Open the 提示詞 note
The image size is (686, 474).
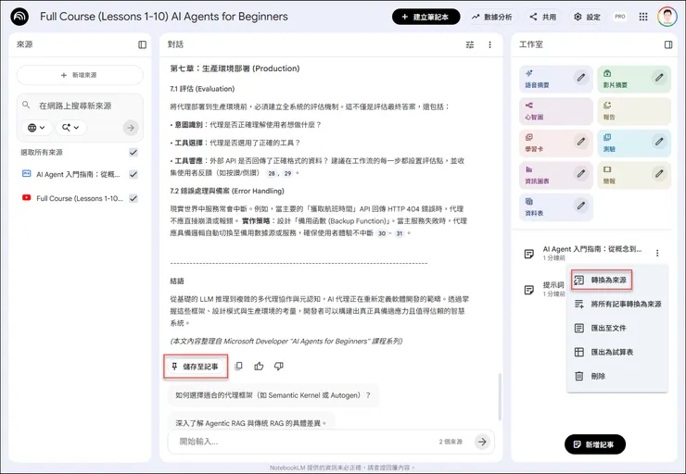click(545, 289)
